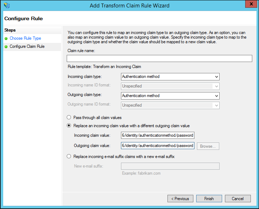Click the Incoming claim value field
This screenshot has height=209, width=259.
point(158,135)
